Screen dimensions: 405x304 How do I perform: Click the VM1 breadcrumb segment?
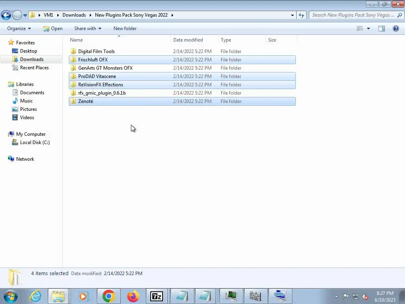coord(48,15)
